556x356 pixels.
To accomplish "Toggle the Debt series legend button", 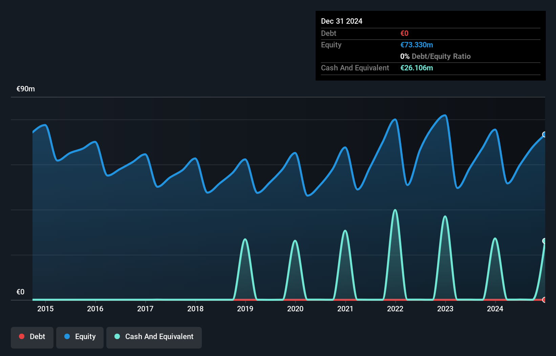I will pyautogui.click(x=32, y=337).
